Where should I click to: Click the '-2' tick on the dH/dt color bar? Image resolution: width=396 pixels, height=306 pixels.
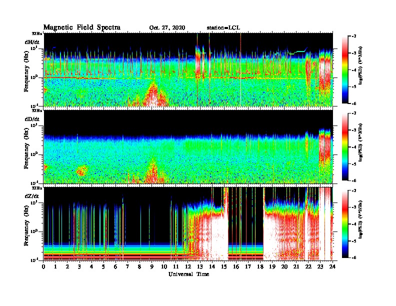pos(353,36)
